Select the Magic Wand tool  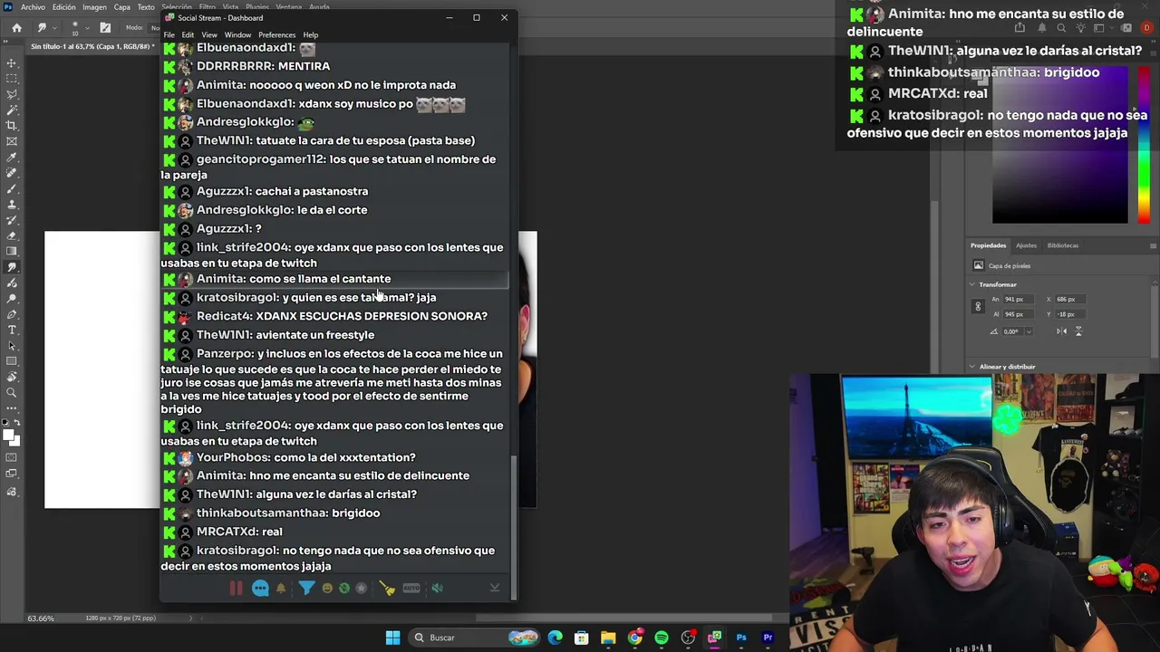[x=12, y=110]
